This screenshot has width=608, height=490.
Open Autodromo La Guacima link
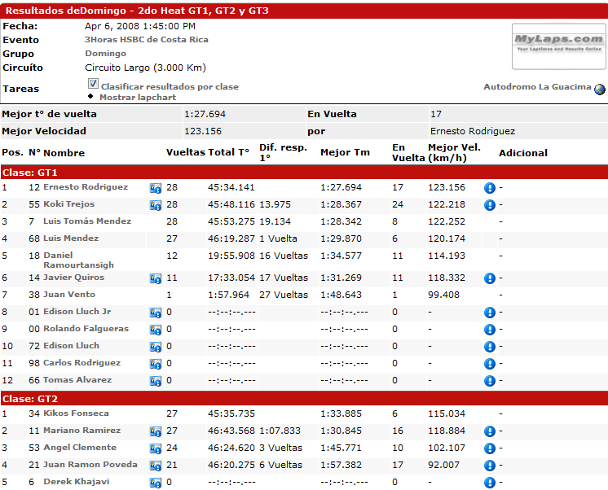pos(537,87)
